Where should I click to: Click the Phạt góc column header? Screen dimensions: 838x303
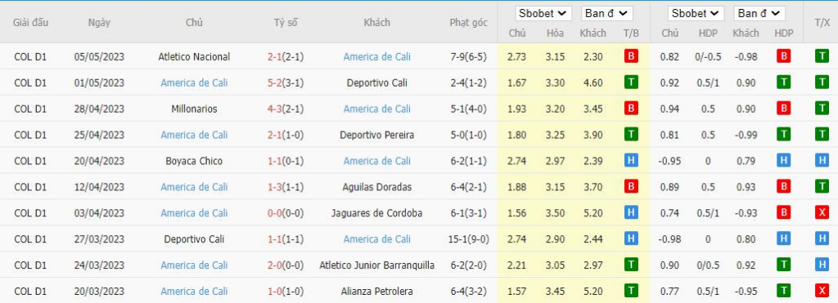(468, 22)
